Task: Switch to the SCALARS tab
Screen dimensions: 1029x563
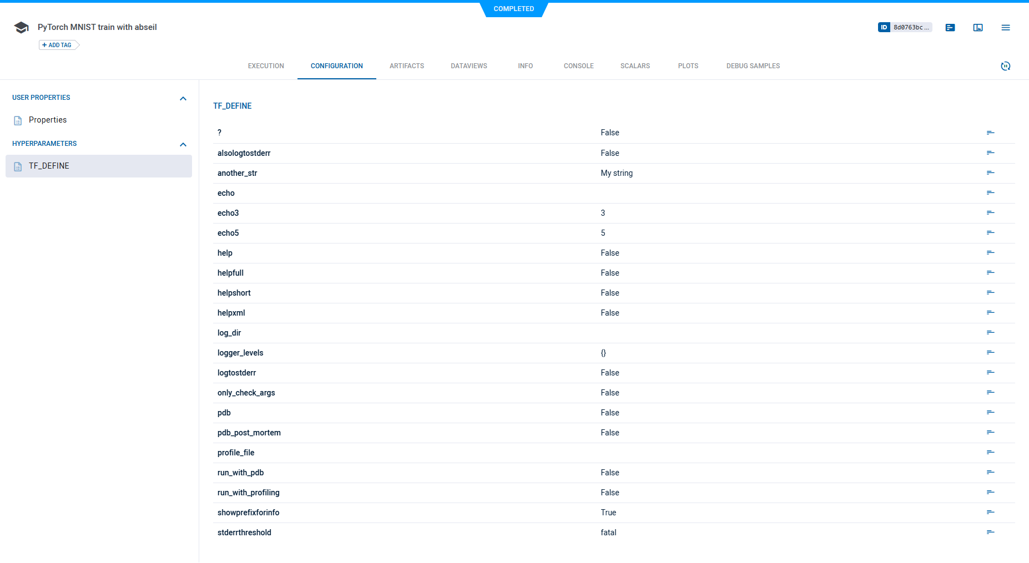Action: click(635, 65)
